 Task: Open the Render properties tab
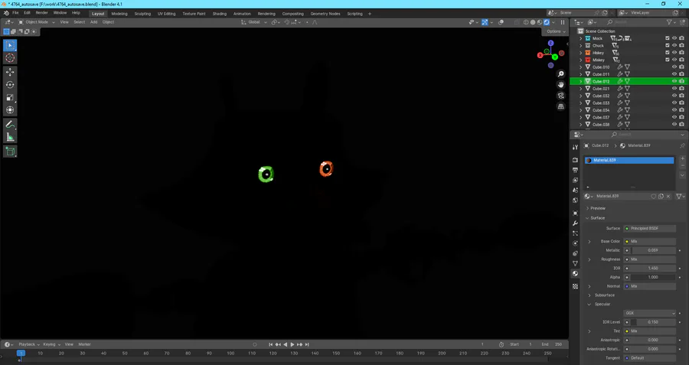(x=575, y=160)
